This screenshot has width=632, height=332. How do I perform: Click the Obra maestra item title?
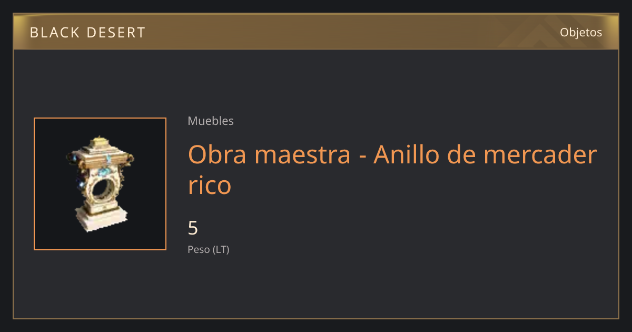(x=393, y=170)
